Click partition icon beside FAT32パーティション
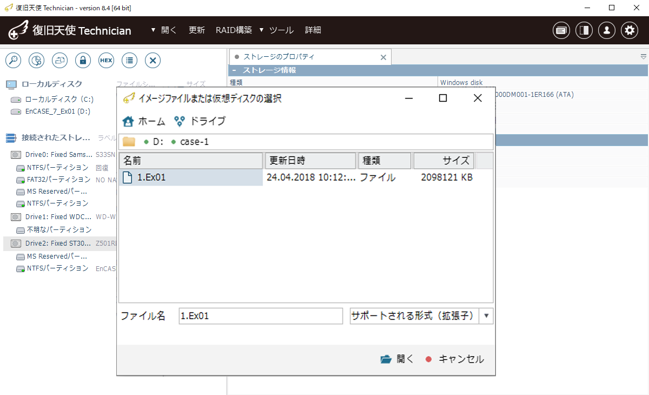 pos(21,180)
